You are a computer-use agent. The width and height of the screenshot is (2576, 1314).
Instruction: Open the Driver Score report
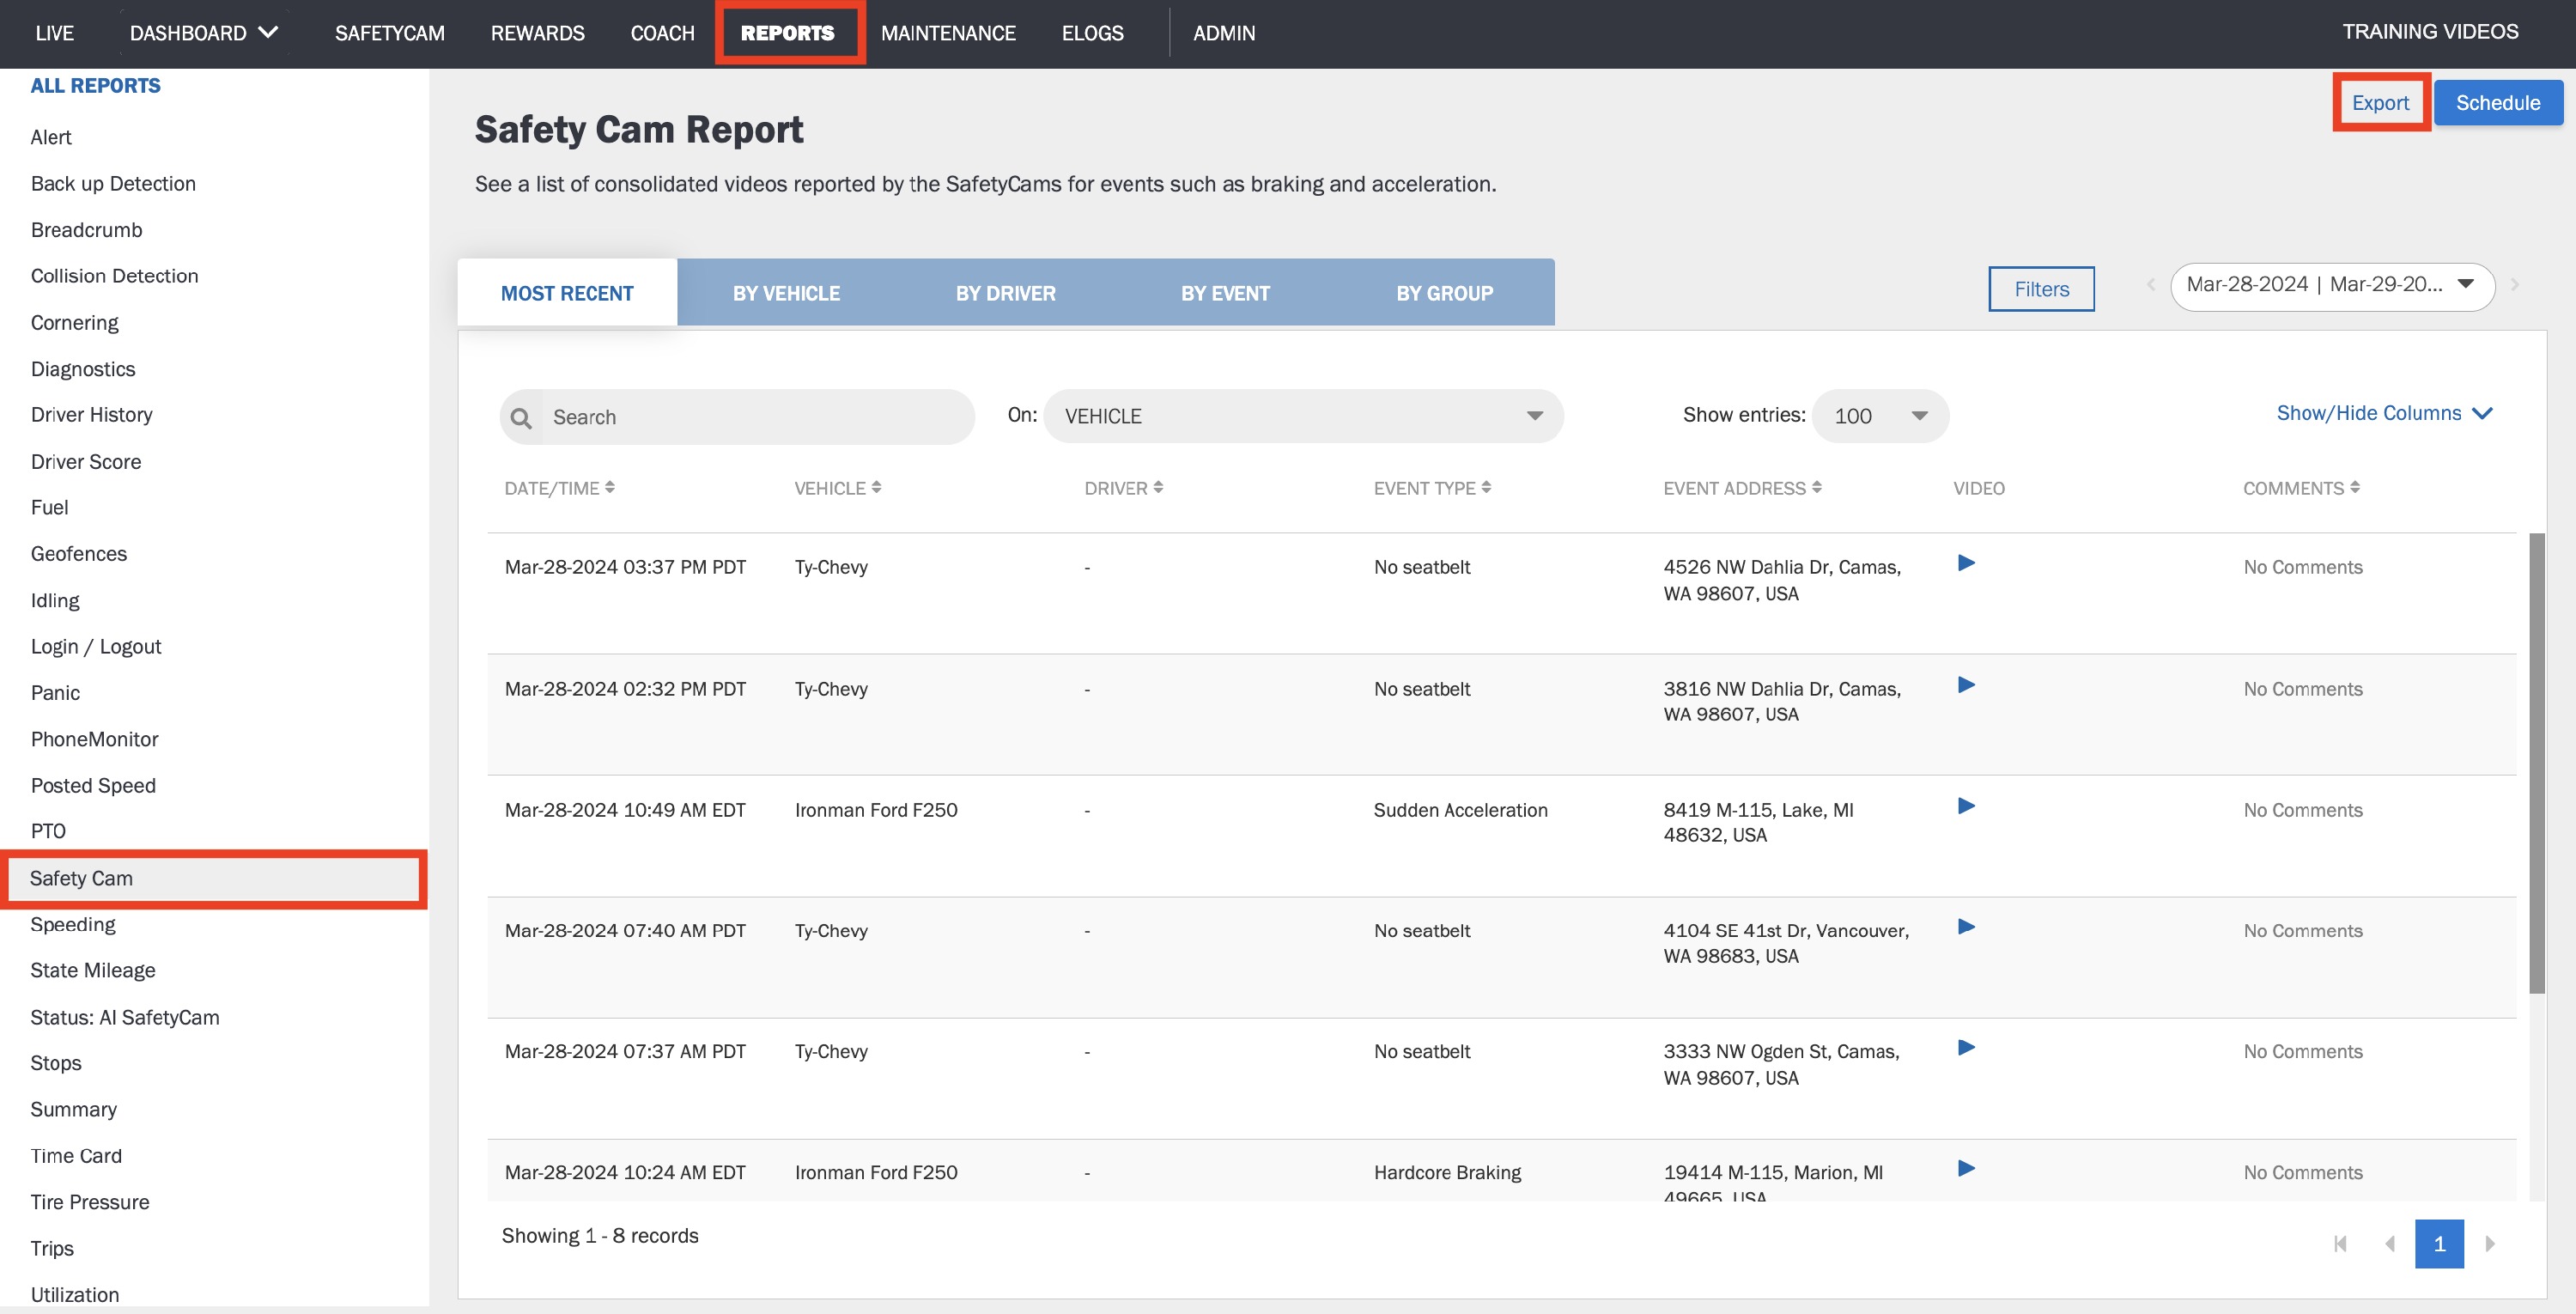point(86,461)
